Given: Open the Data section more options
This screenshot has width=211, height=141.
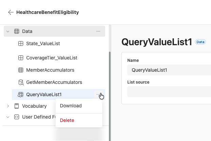Looking at the screenshot, I should [x=98, y=31].
